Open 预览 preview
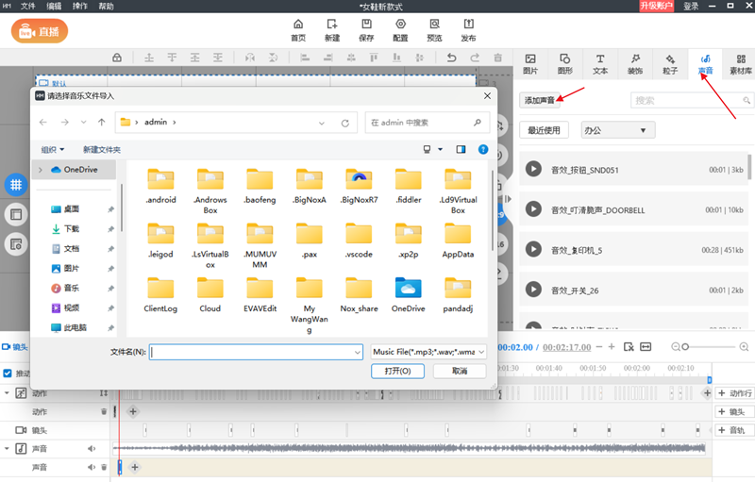Image resolution: width=755 pixels, height=482 pixels. click(x=434, y=30)
